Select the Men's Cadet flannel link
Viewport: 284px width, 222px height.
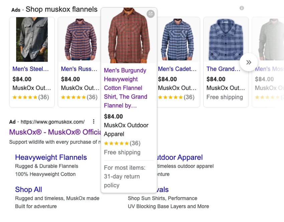(x=177, y=69)
